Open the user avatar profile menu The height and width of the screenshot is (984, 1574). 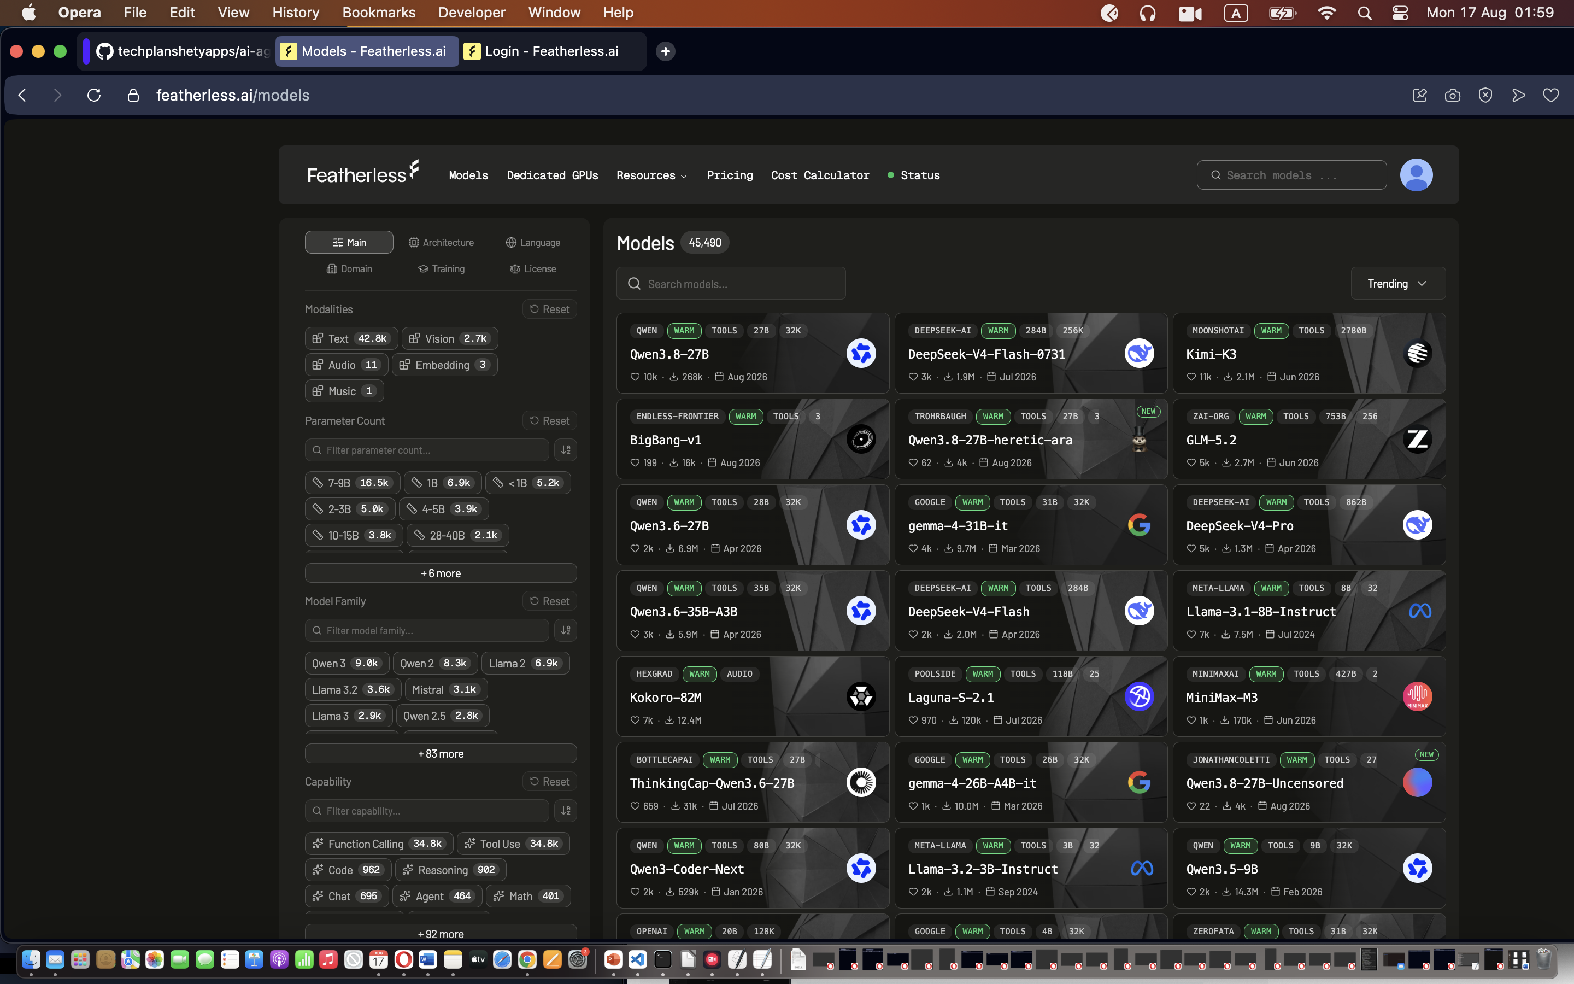(x=1416, y=174)
